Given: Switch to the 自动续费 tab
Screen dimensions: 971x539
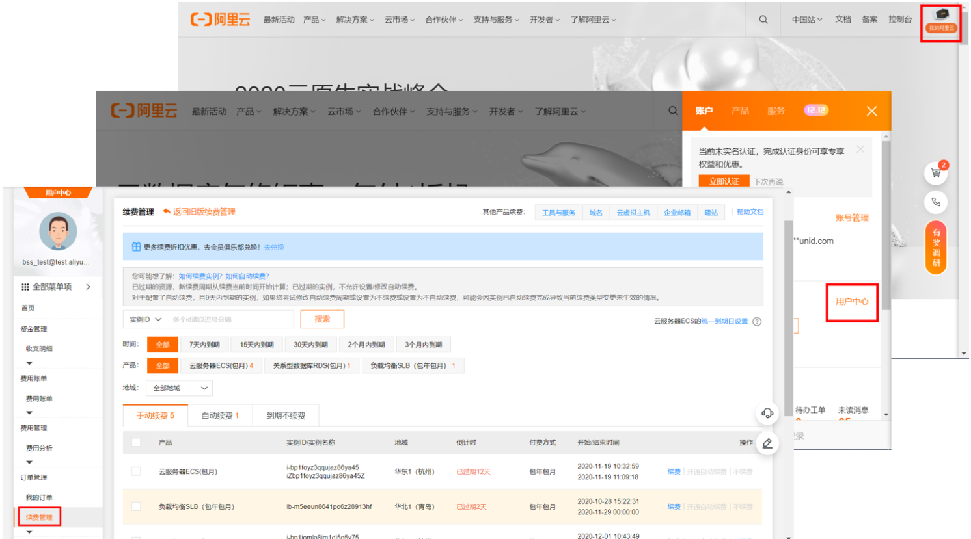Looking at the screenshot, I should [x=220, y=415].
